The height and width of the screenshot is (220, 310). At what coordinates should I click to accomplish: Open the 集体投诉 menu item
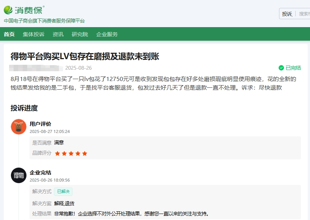click(x=34, y=34)
